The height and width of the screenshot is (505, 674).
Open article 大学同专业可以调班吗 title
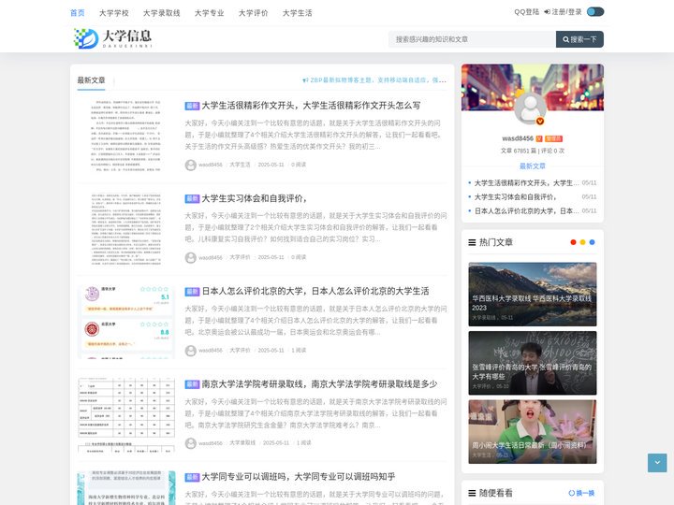point(299,477)
